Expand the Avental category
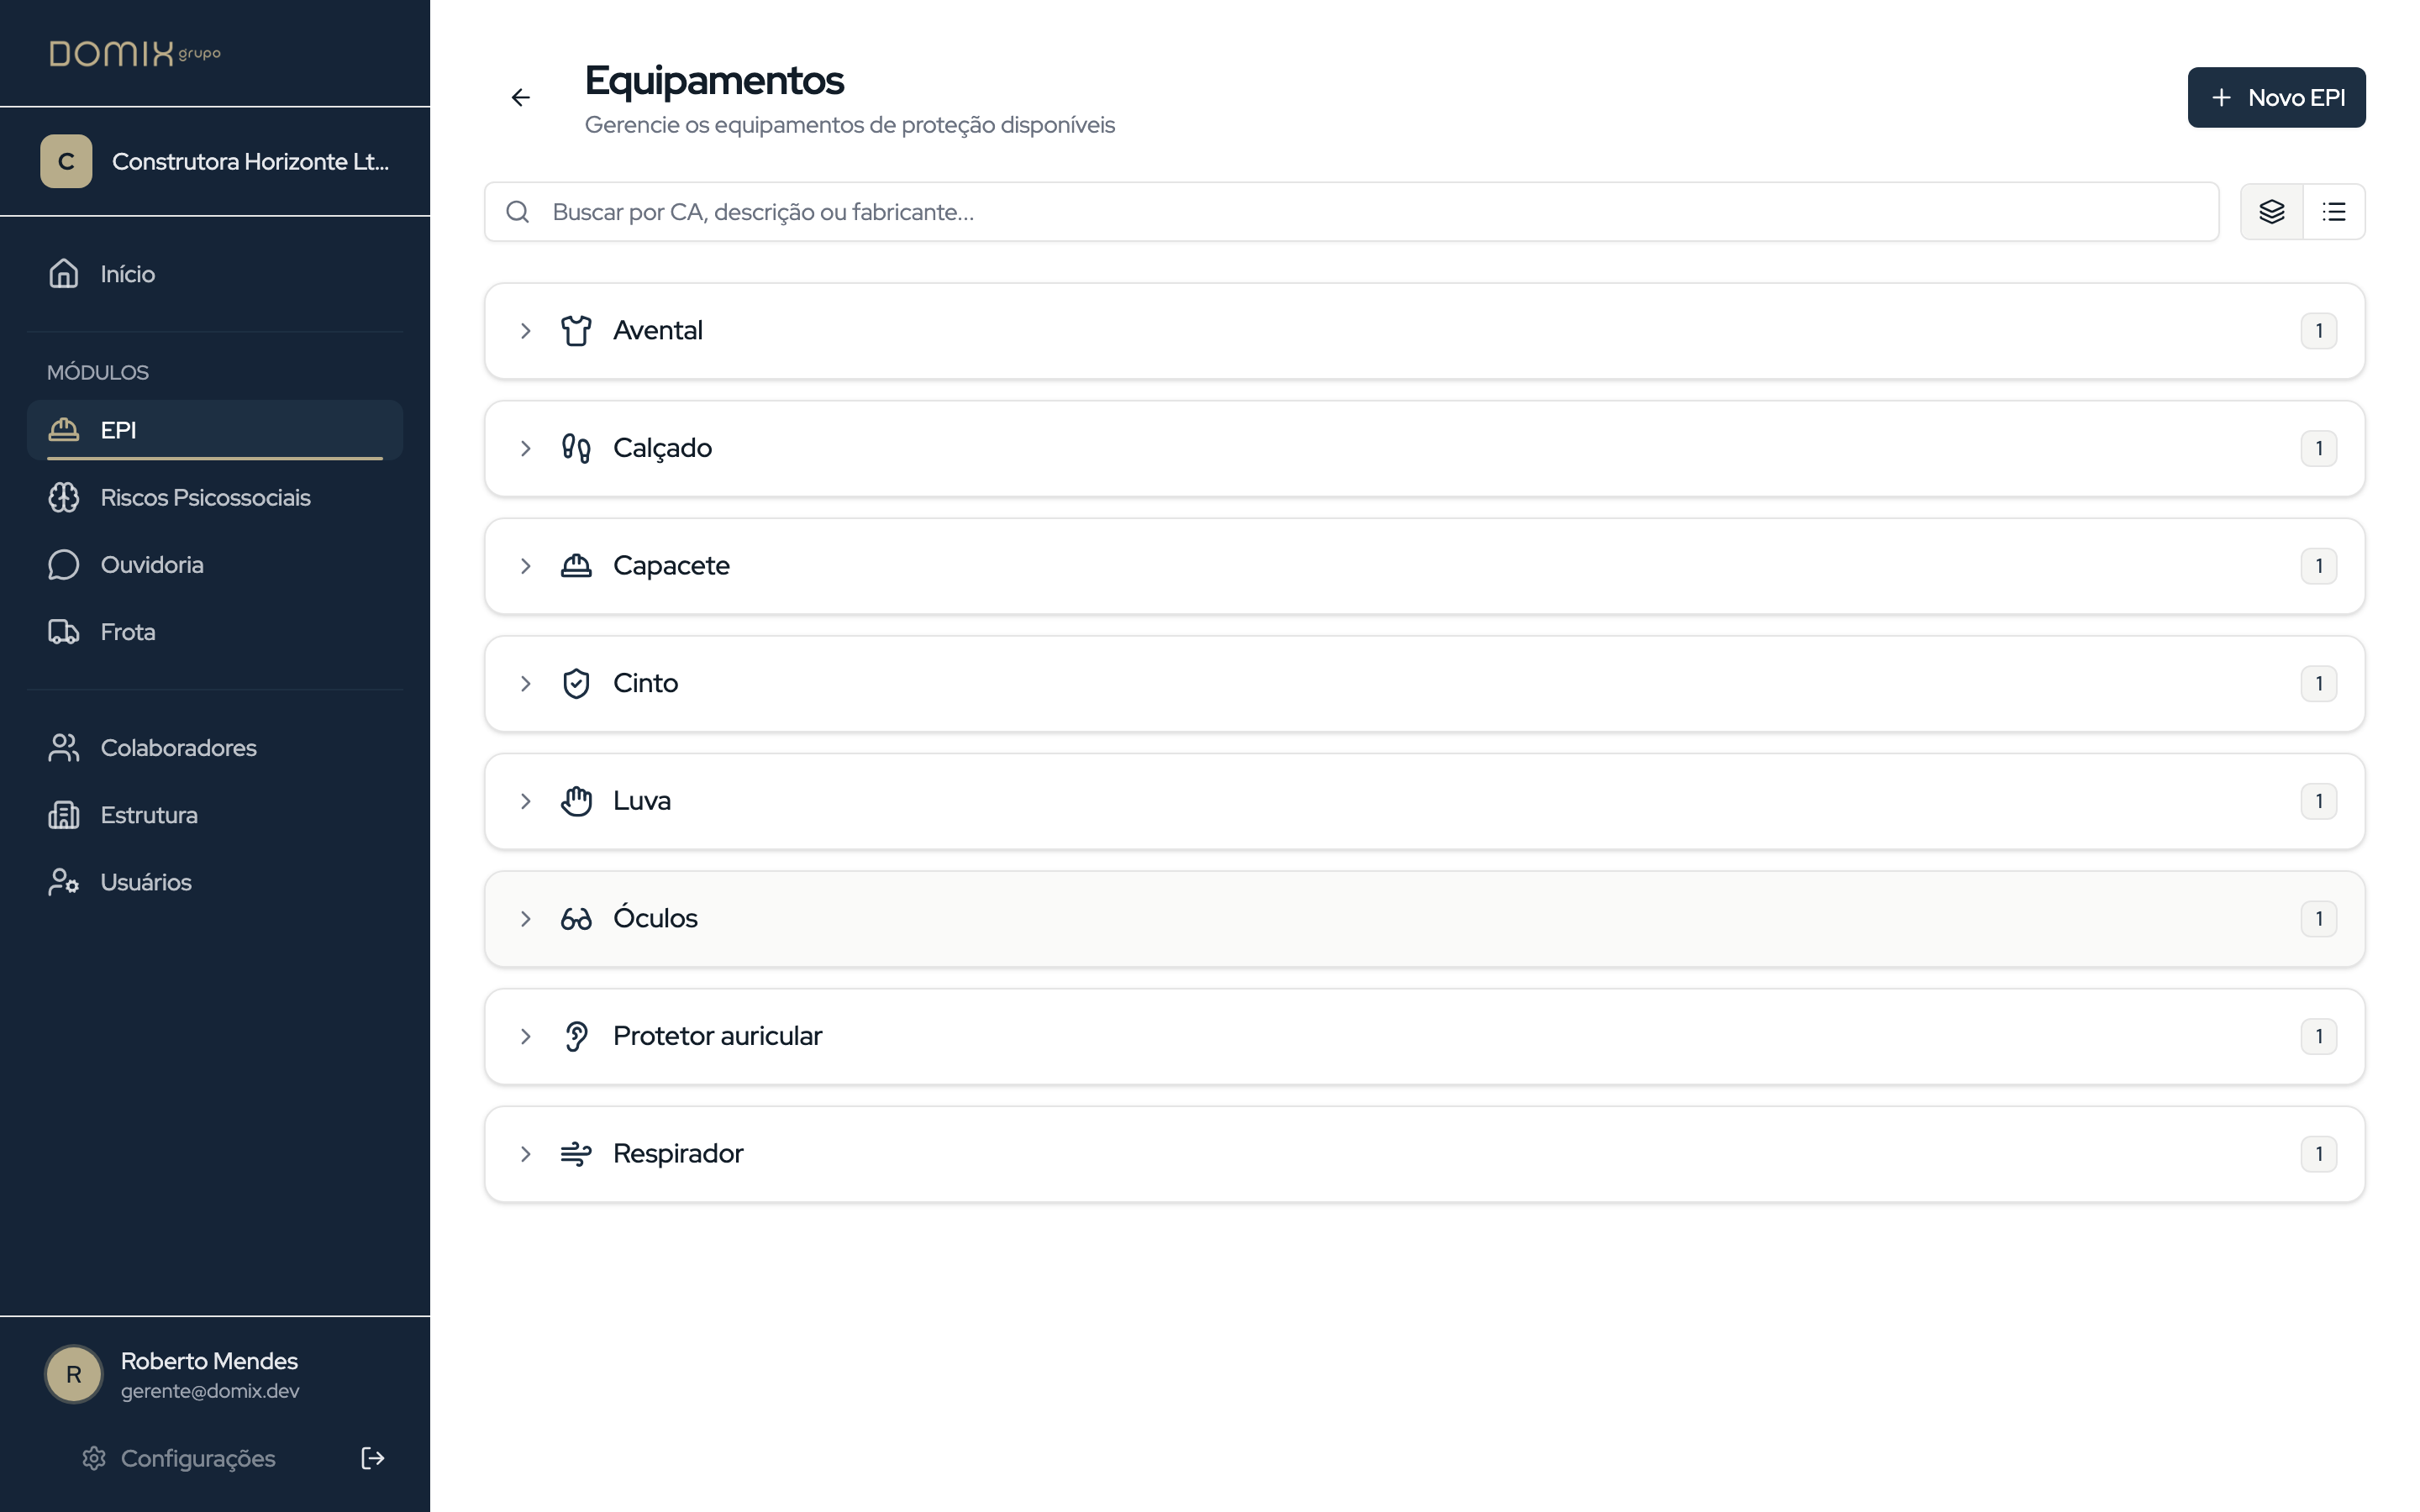Image resolution: width=2420 pixels, height=1512 pixels. 526,331
